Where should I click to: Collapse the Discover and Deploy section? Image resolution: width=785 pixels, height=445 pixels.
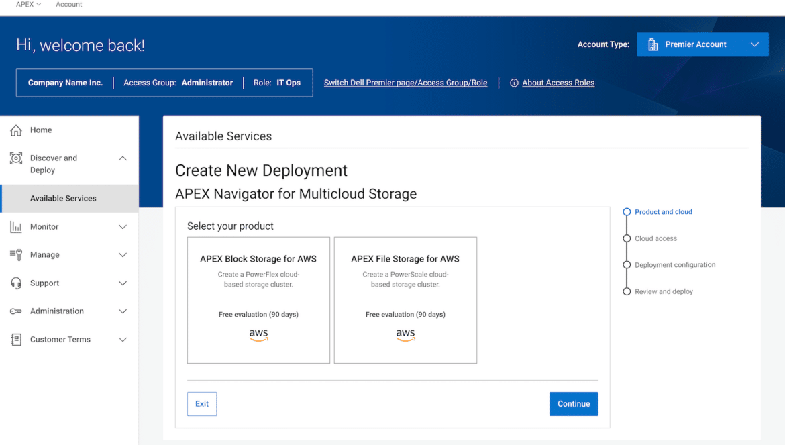click(x=123, y=158)
